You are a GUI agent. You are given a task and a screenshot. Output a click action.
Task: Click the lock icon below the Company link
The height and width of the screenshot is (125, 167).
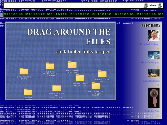(x=158, y=67)
